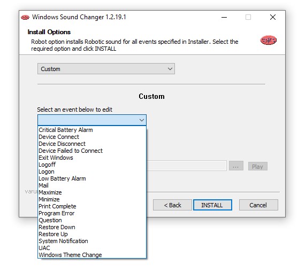Pick Maximize event
This screenshot has height=273, width=298.
[92, 192]
